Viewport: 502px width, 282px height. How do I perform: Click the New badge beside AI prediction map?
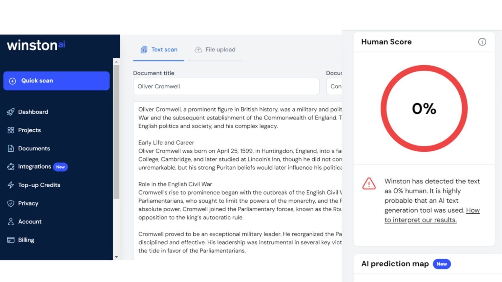tap(442, 264)
